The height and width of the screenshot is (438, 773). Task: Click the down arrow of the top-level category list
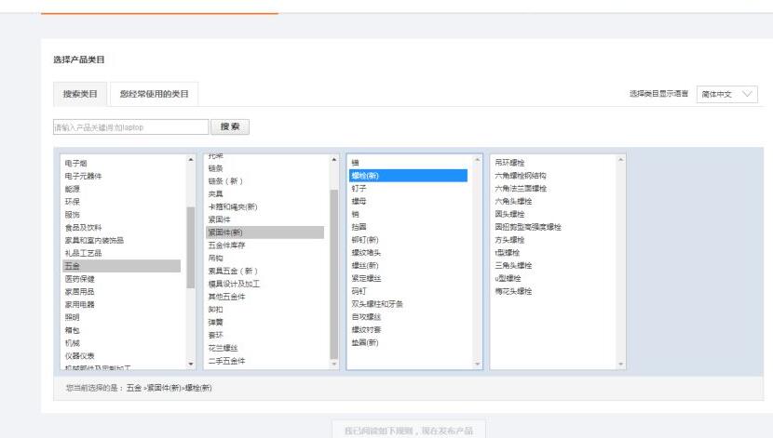191,364
